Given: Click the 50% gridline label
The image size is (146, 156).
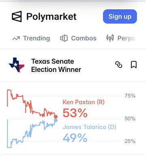Looking at the screenshot, I should coord(130,118).
